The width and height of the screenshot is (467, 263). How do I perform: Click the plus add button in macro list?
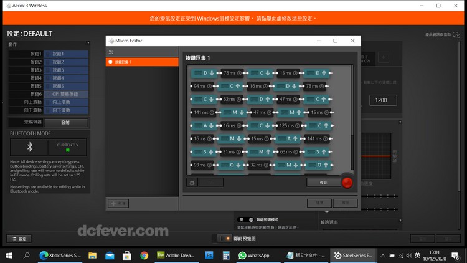tap(118, 203)
